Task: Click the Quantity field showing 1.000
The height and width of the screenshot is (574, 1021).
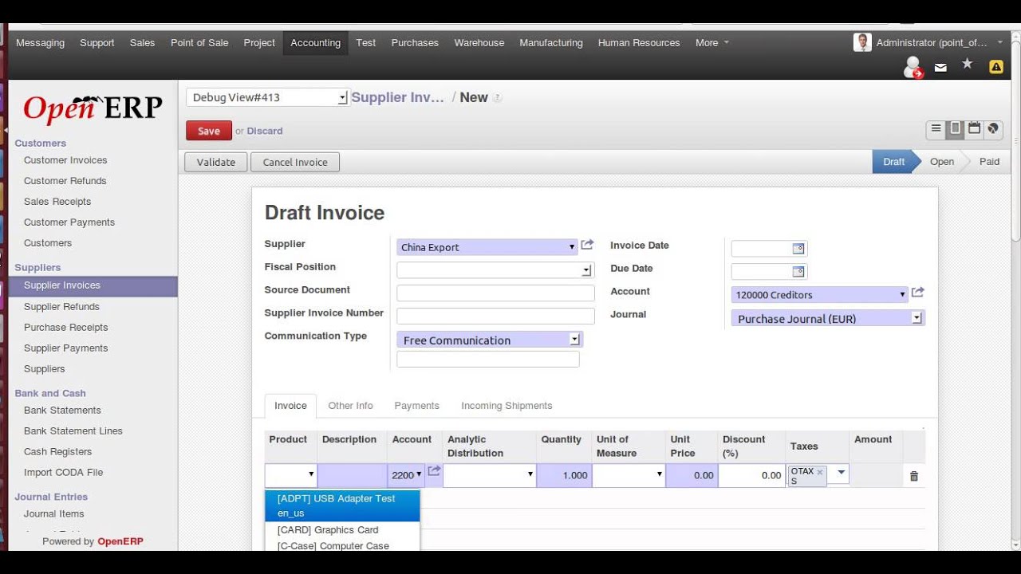Action: click(563, 475)
